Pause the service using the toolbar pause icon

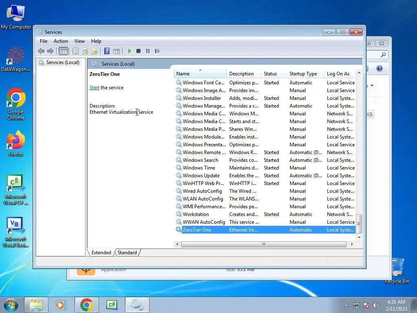point(148,51)
